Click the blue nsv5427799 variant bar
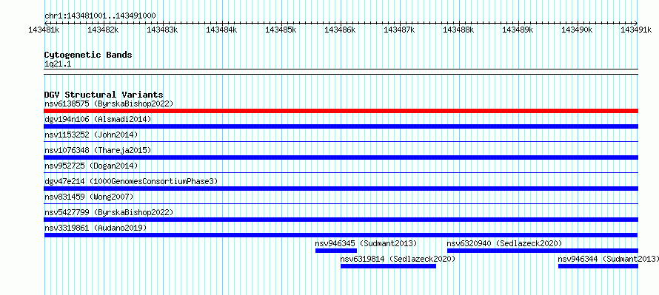The image size is (659, 295). click(x=341, y=220)
